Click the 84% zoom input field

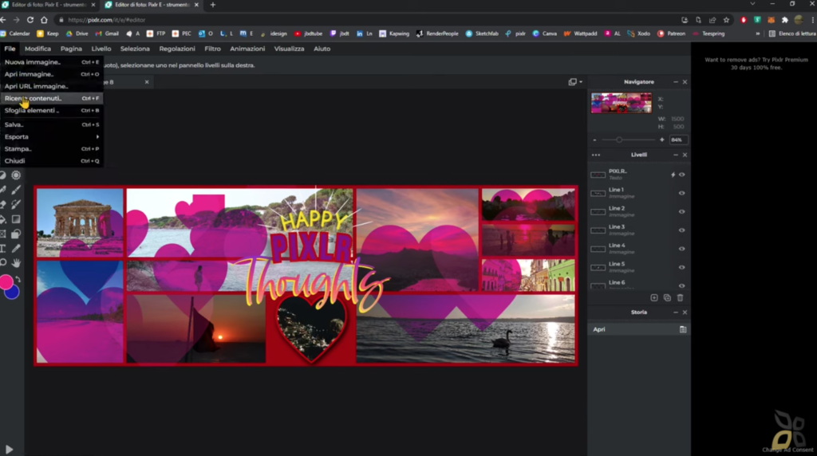coord(678,140)
